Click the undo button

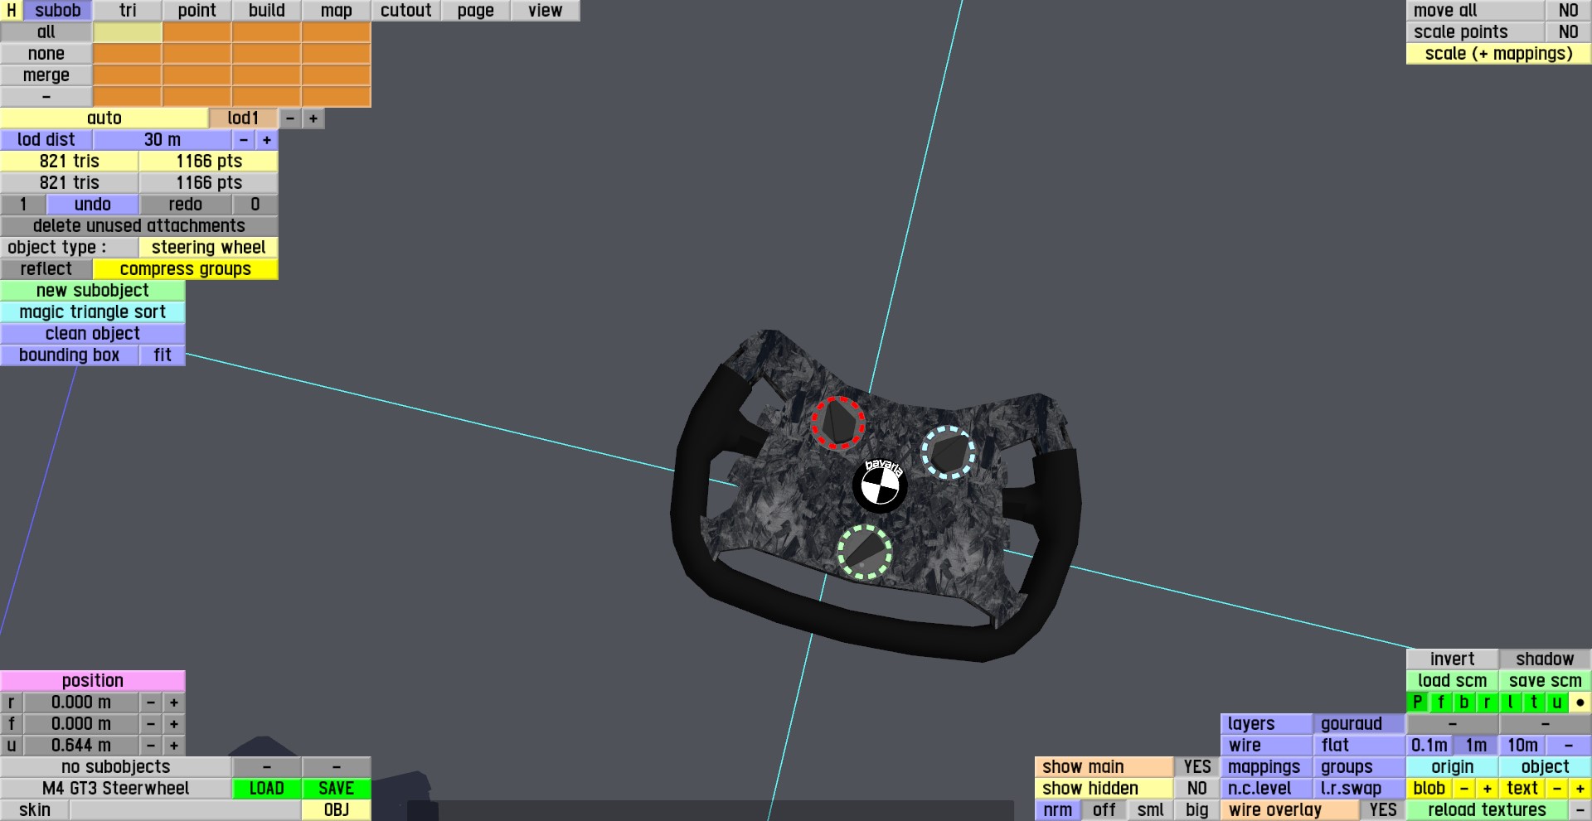pos(93,205)
